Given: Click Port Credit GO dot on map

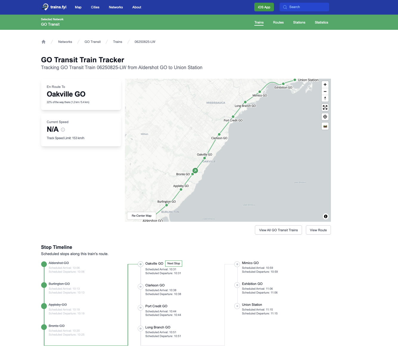Looking at the screenshot, I should (x=233, y=117).
